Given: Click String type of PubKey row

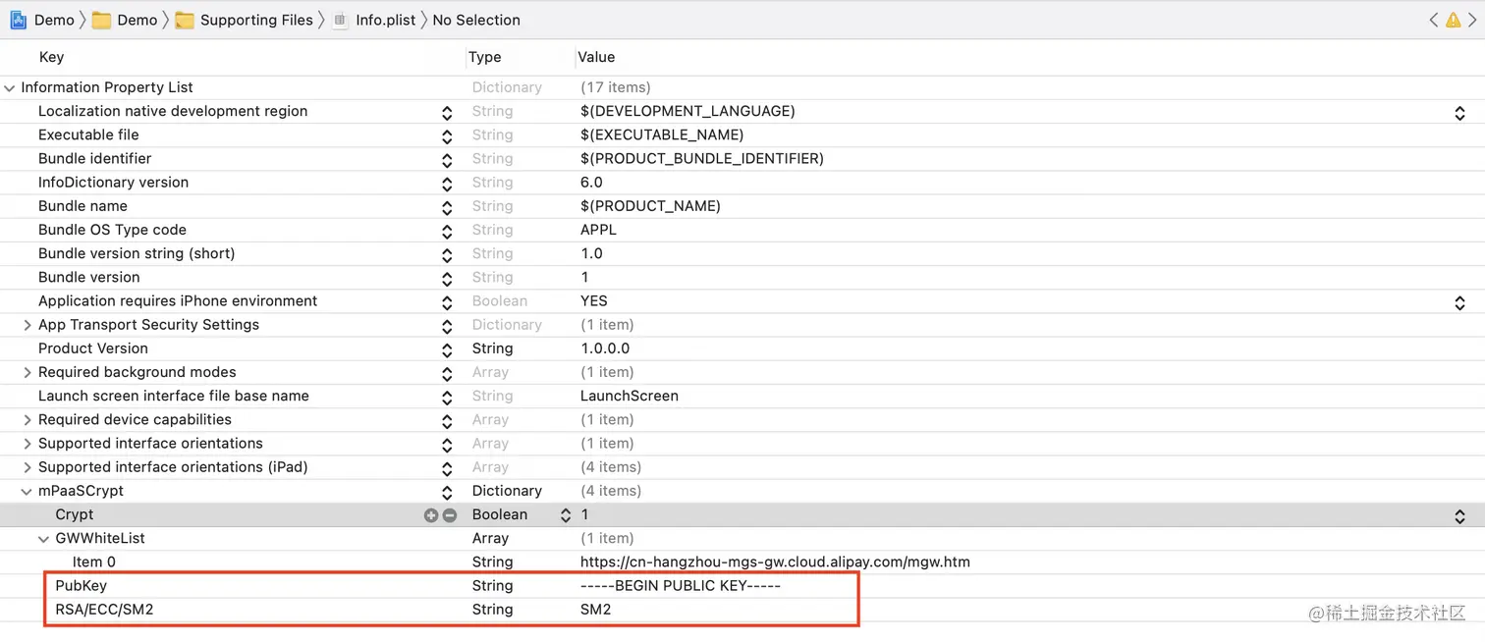Looking at the screenshot, I should tap(492, 586).
